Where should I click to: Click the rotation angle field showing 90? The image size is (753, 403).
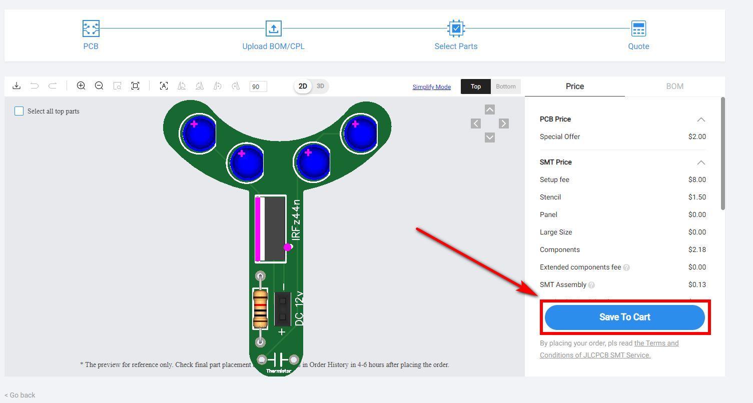(258, 86)
